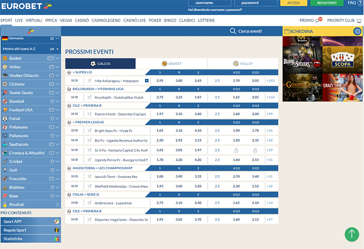This screenshot has width=364, height=249.
Task: Click the REGISTRATI button
Action: point(326,3)
